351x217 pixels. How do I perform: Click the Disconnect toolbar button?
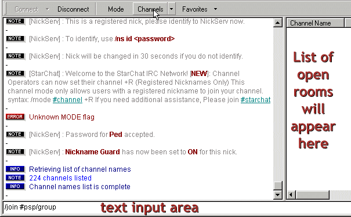[73, 9]
